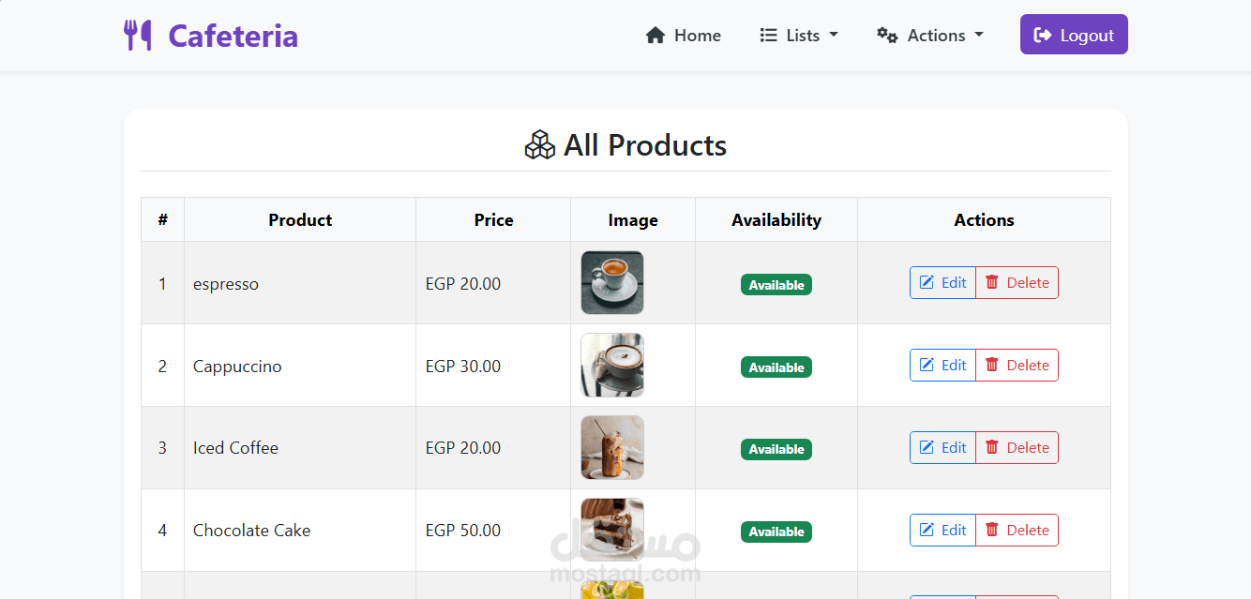This screenshot has width=1251, height=599.
Task: Edit the Iced Coffee product
Action: click(942, 448)
